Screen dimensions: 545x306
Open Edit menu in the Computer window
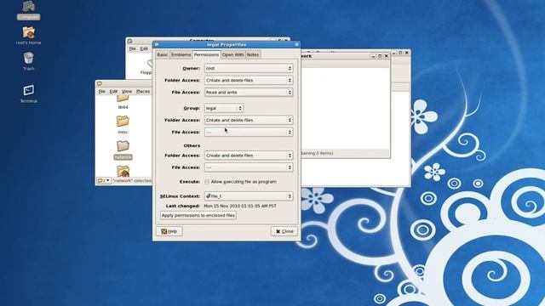[x=144, y=49]
